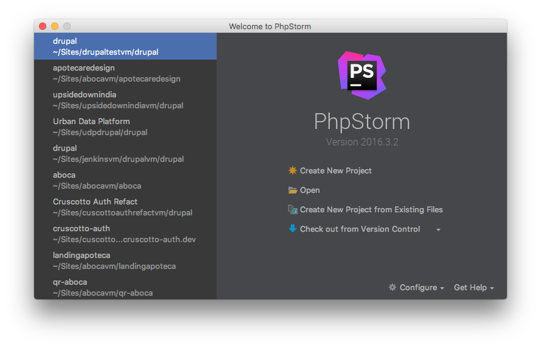Click the Check out from Version Control arrow icon
The image size is (541, 348).
point(293,229)
